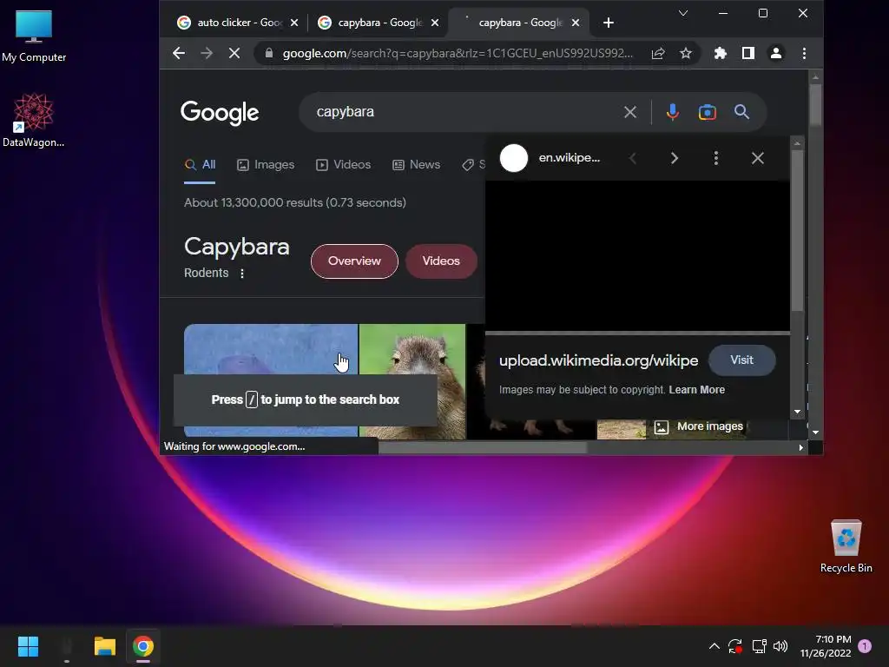Click the horizontal scrollbar thumb
The height and width of the screenshot is (667, 889).
(483, 447)
